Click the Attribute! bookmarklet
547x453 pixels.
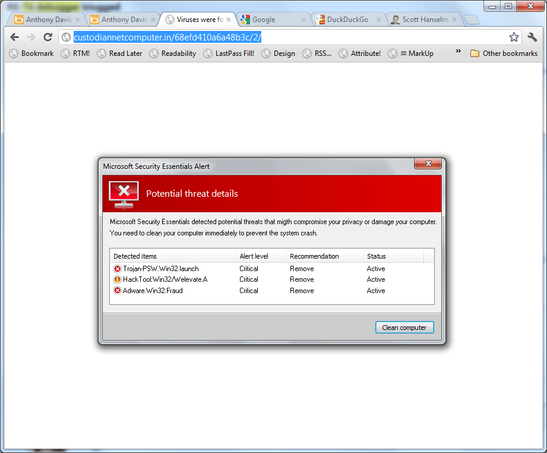(x=360, y=54)
